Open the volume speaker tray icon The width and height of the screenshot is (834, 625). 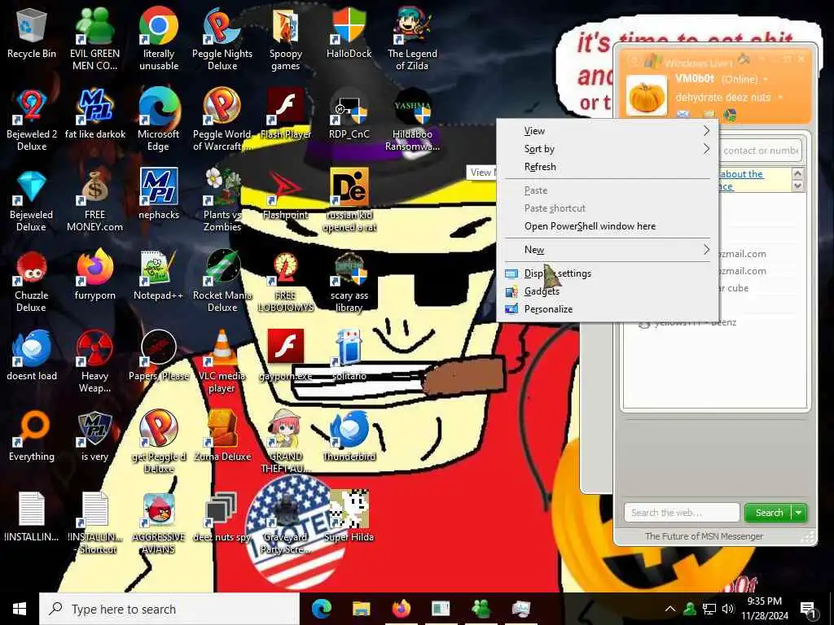pos(728,609)
